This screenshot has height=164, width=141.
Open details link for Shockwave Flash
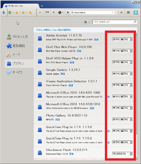[71, 154]
